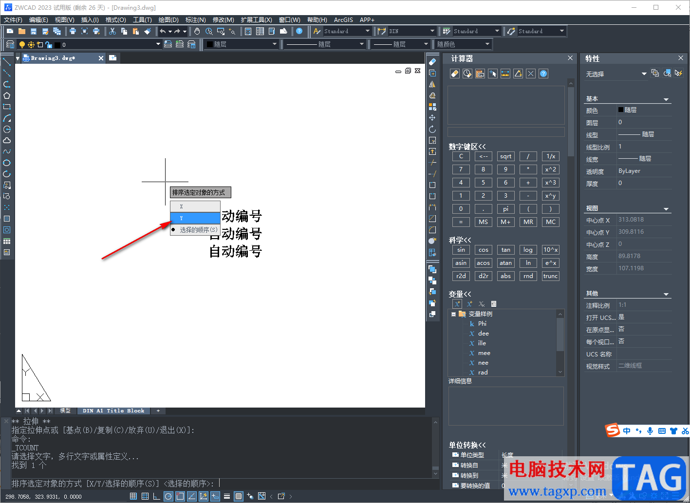Select the Revision Cloud tool
690x503 pixels.
pyautogui.click(x=7, y=140)
